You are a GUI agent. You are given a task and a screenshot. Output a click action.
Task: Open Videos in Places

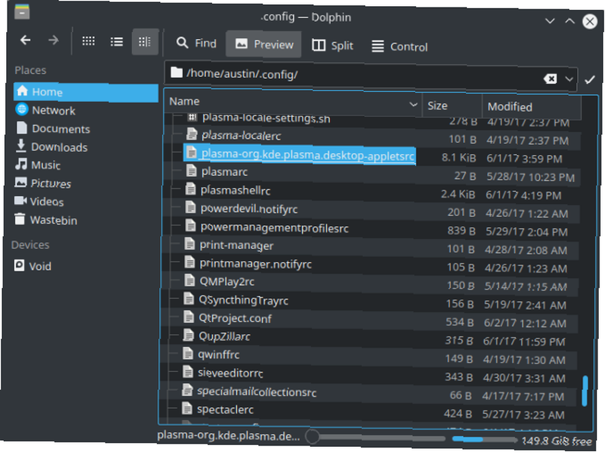(39, 201)
